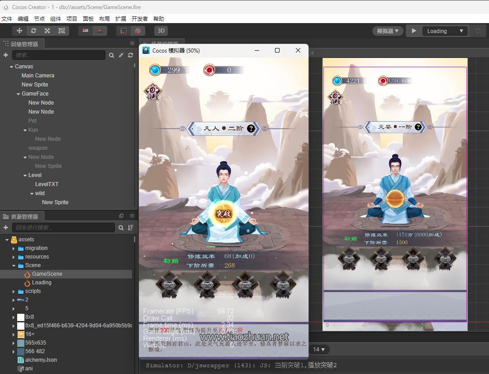
Task: Click the question mark next to 凡人二阶
Action: pyautogui.click(x=251, y=128)
